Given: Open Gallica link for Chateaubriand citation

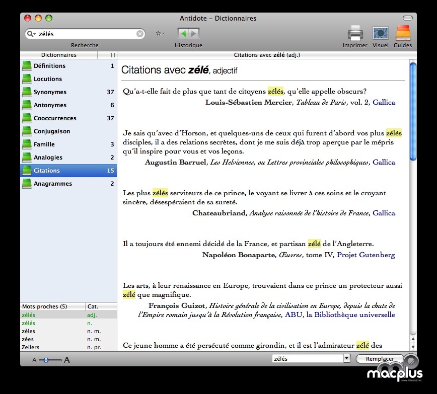Looking at the screenshot, I should click(x=384, y=213).
